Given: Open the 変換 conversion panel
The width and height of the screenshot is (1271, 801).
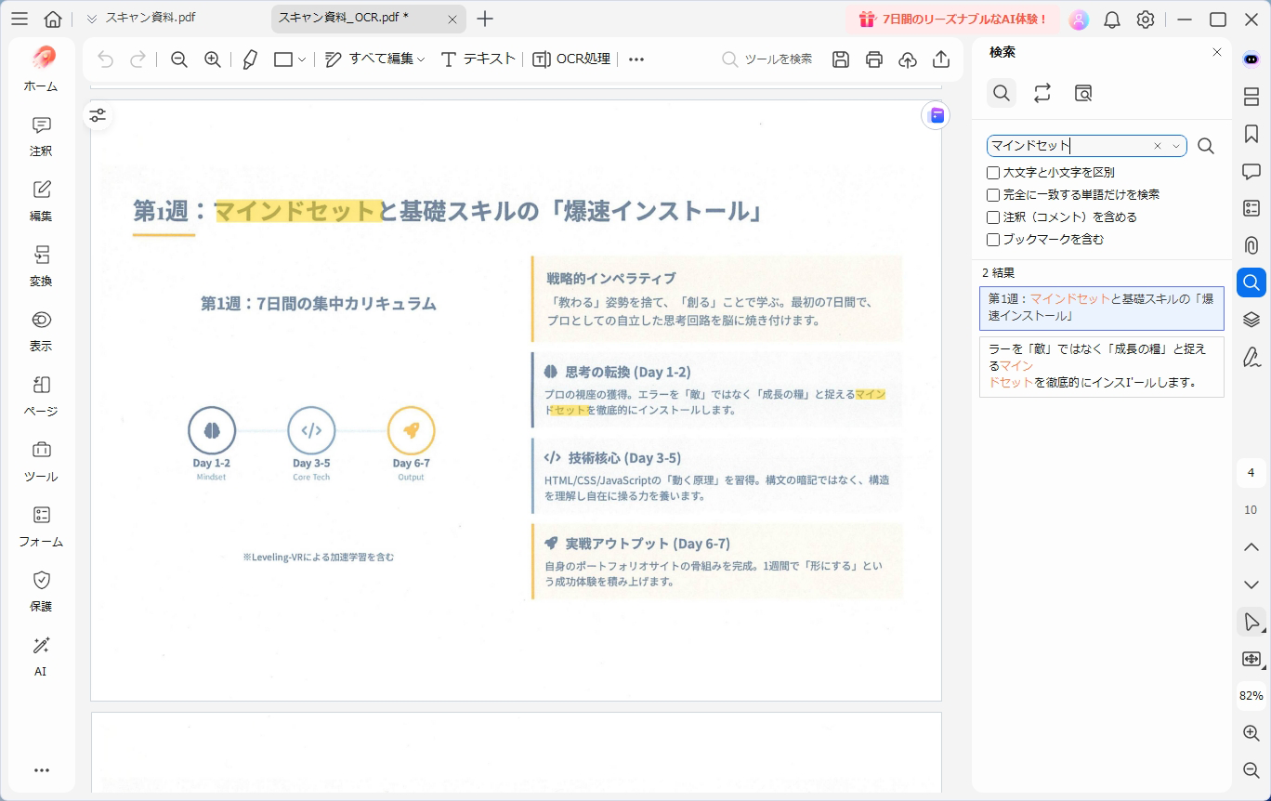Looking at the screenshot, I should 40,264.
